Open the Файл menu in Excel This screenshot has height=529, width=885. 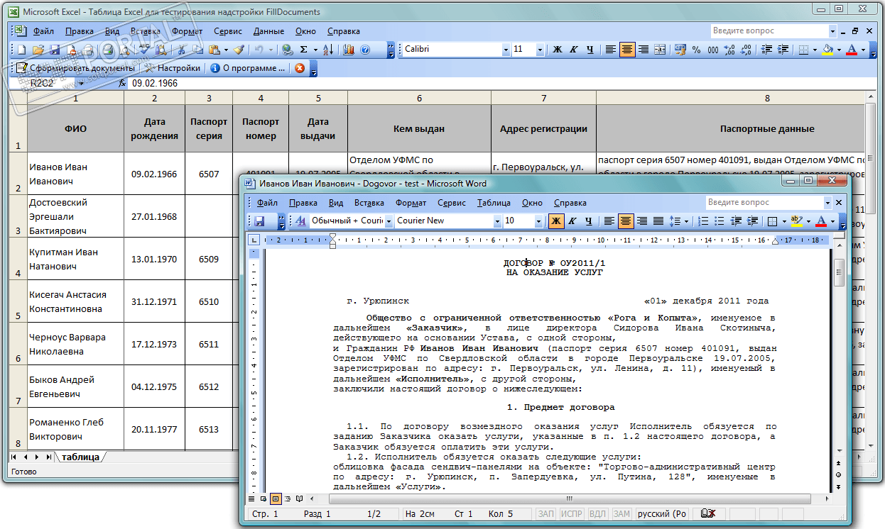tap(43, 31)
